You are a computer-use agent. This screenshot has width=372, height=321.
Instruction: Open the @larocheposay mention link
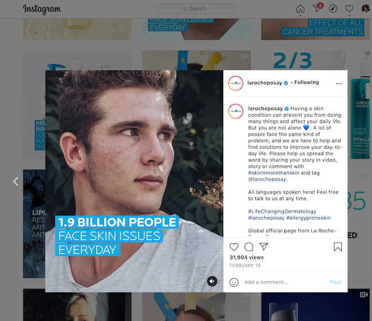pos(267,179)
